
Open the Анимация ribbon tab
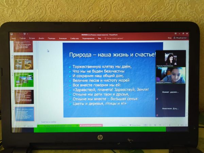pyautogui.click(x=63, y=38)
